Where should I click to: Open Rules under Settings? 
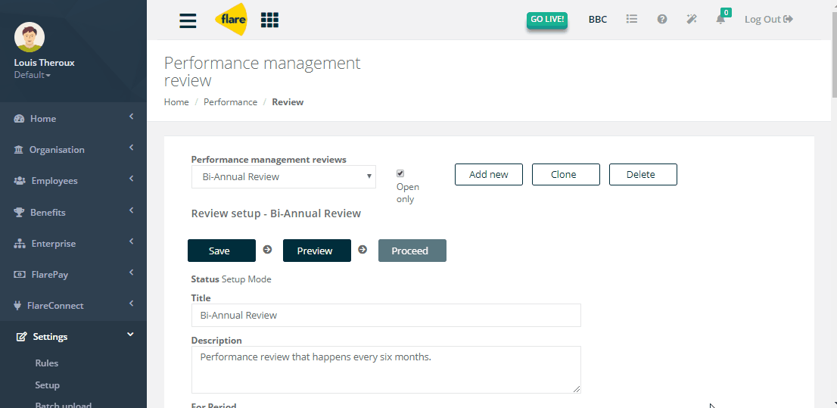pos(46,363)
